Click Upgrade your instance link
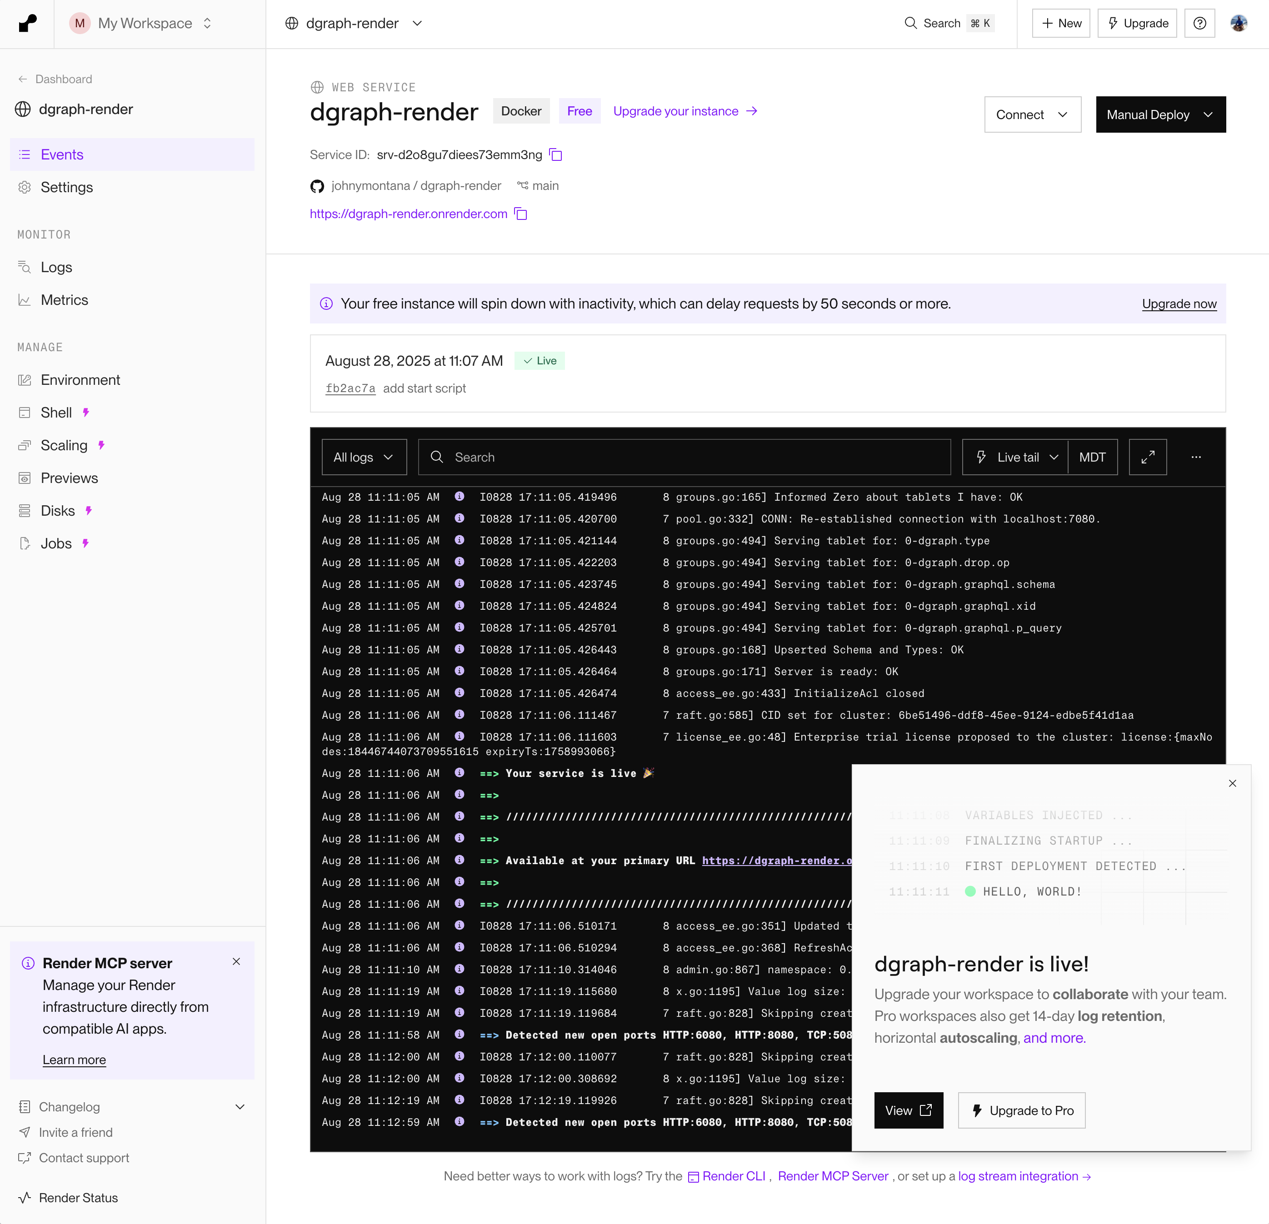 coord(685,111)
